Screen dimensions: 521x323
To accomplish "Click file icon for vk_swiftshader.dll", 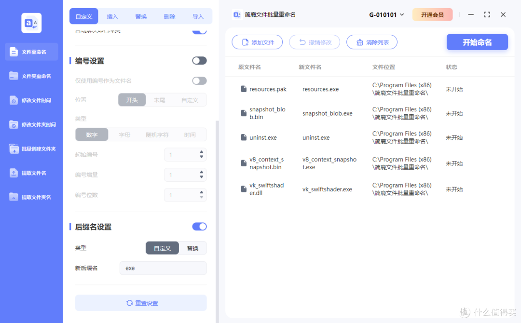I will click(x=244, y=189).
